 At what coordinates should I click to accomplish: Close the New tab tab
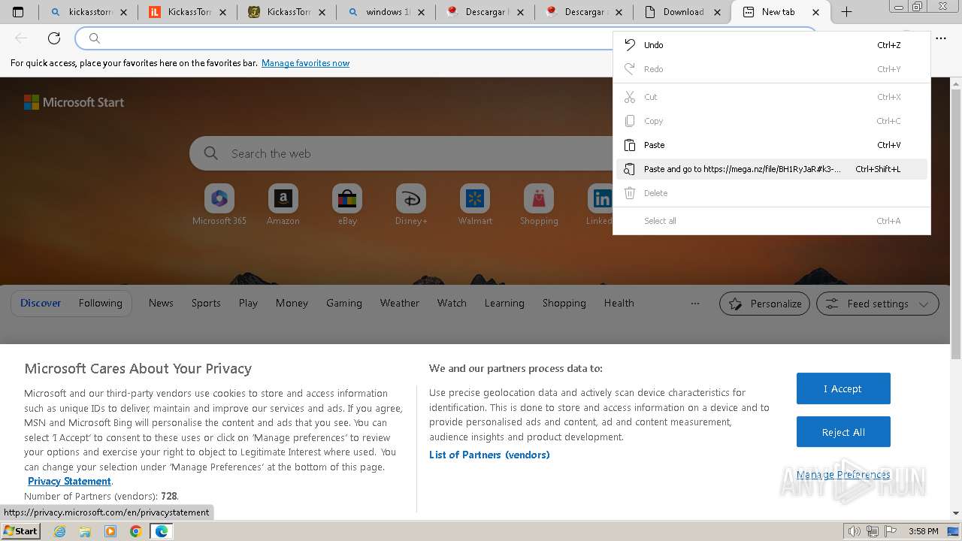pyautogui.click(x=815, y=12)
